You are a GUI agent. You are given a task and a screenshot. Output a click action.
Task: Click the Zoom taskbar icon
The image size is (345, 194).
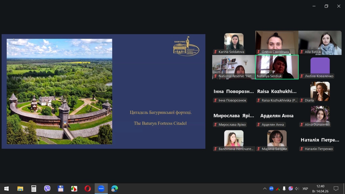click(x=101, y=189)
